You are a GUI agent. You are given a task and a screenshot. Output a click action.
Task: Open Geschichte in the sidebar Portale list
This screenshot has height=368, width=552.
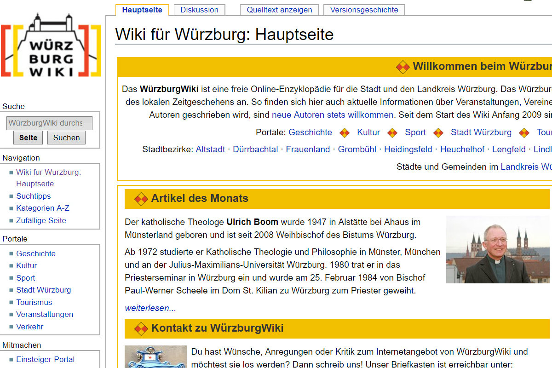pyautogui.click(x=36, y=253)
